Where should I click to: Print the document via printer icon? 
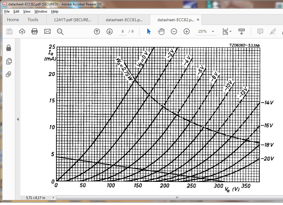pyautogui.click(x=35, y=31)
